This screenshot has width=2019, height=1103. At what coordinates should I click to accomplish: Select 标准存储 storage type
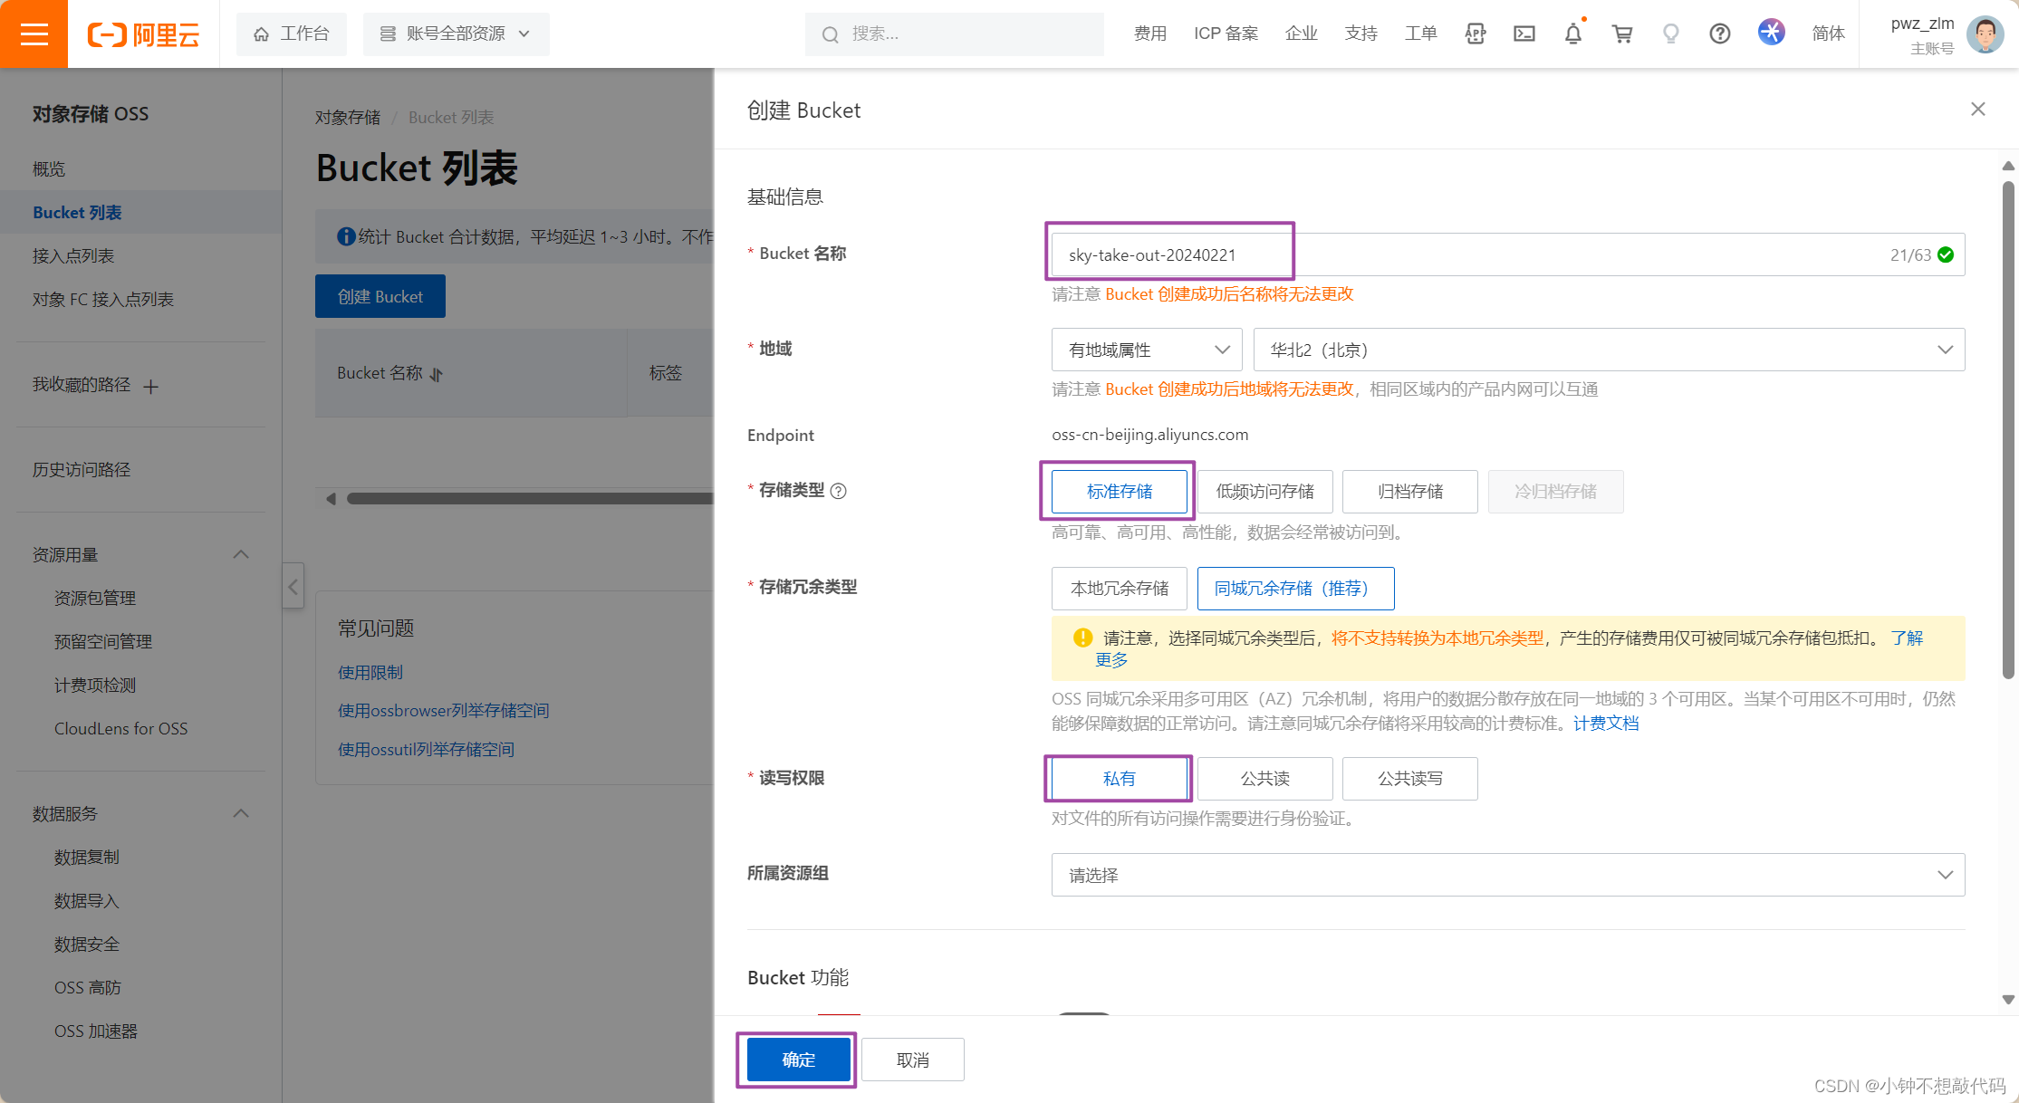click(1120, 491)
